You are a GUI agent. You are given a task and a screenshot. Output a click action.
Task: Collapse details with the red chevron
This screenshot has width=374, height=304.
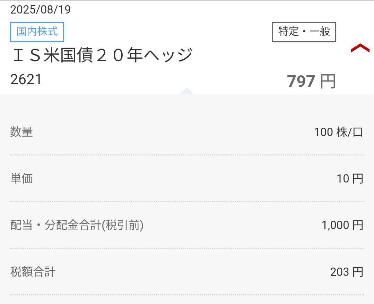pos(360,49)
